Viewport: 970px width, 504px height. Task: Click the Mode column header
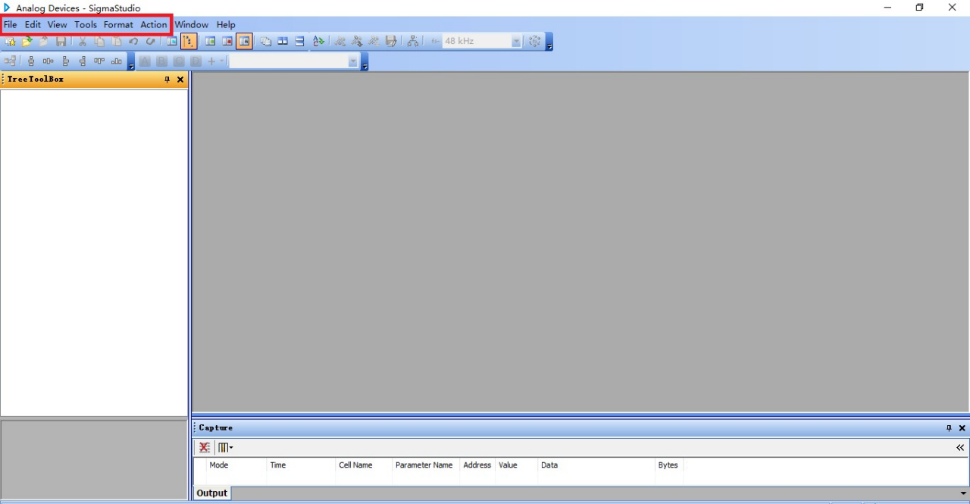[236, 465]
